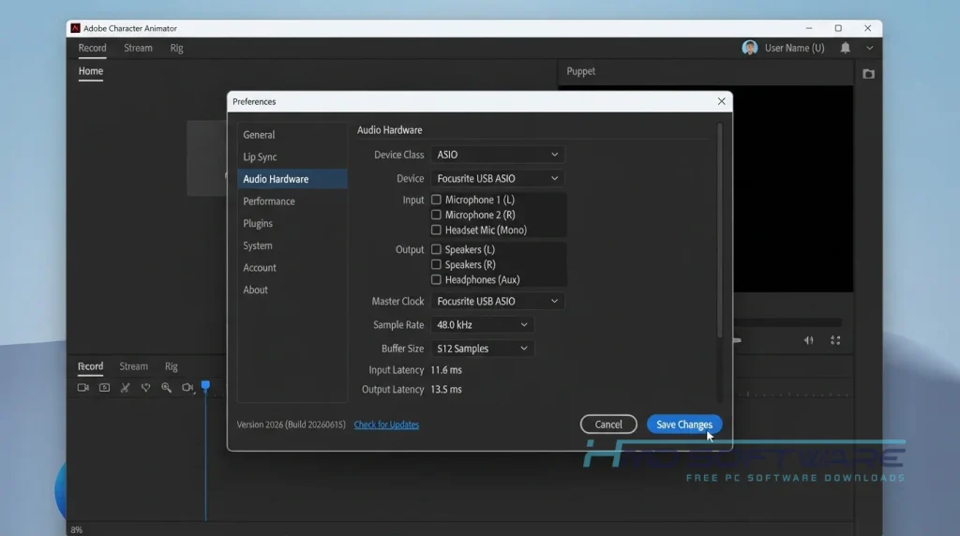
Task: Open the Buffer Size 512 Samples dropdown
Action: click(482, 349)
